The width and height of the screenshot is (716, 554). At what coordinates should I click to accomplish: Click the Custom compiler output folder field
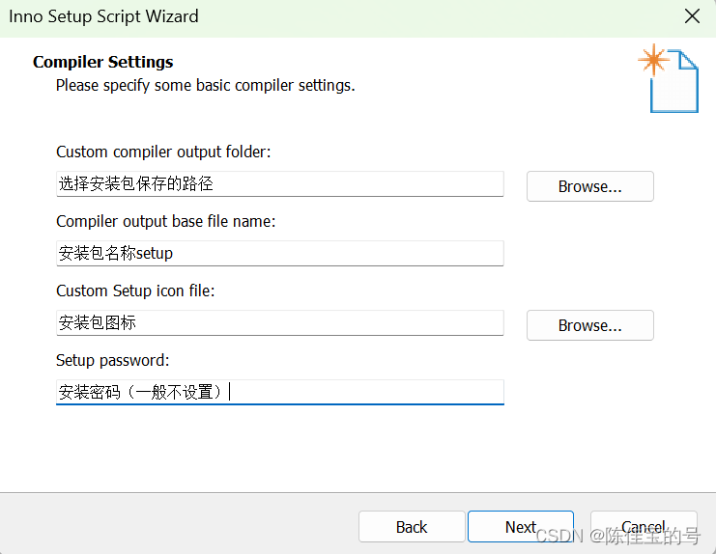pyautogui.click(x=280, y=184)
